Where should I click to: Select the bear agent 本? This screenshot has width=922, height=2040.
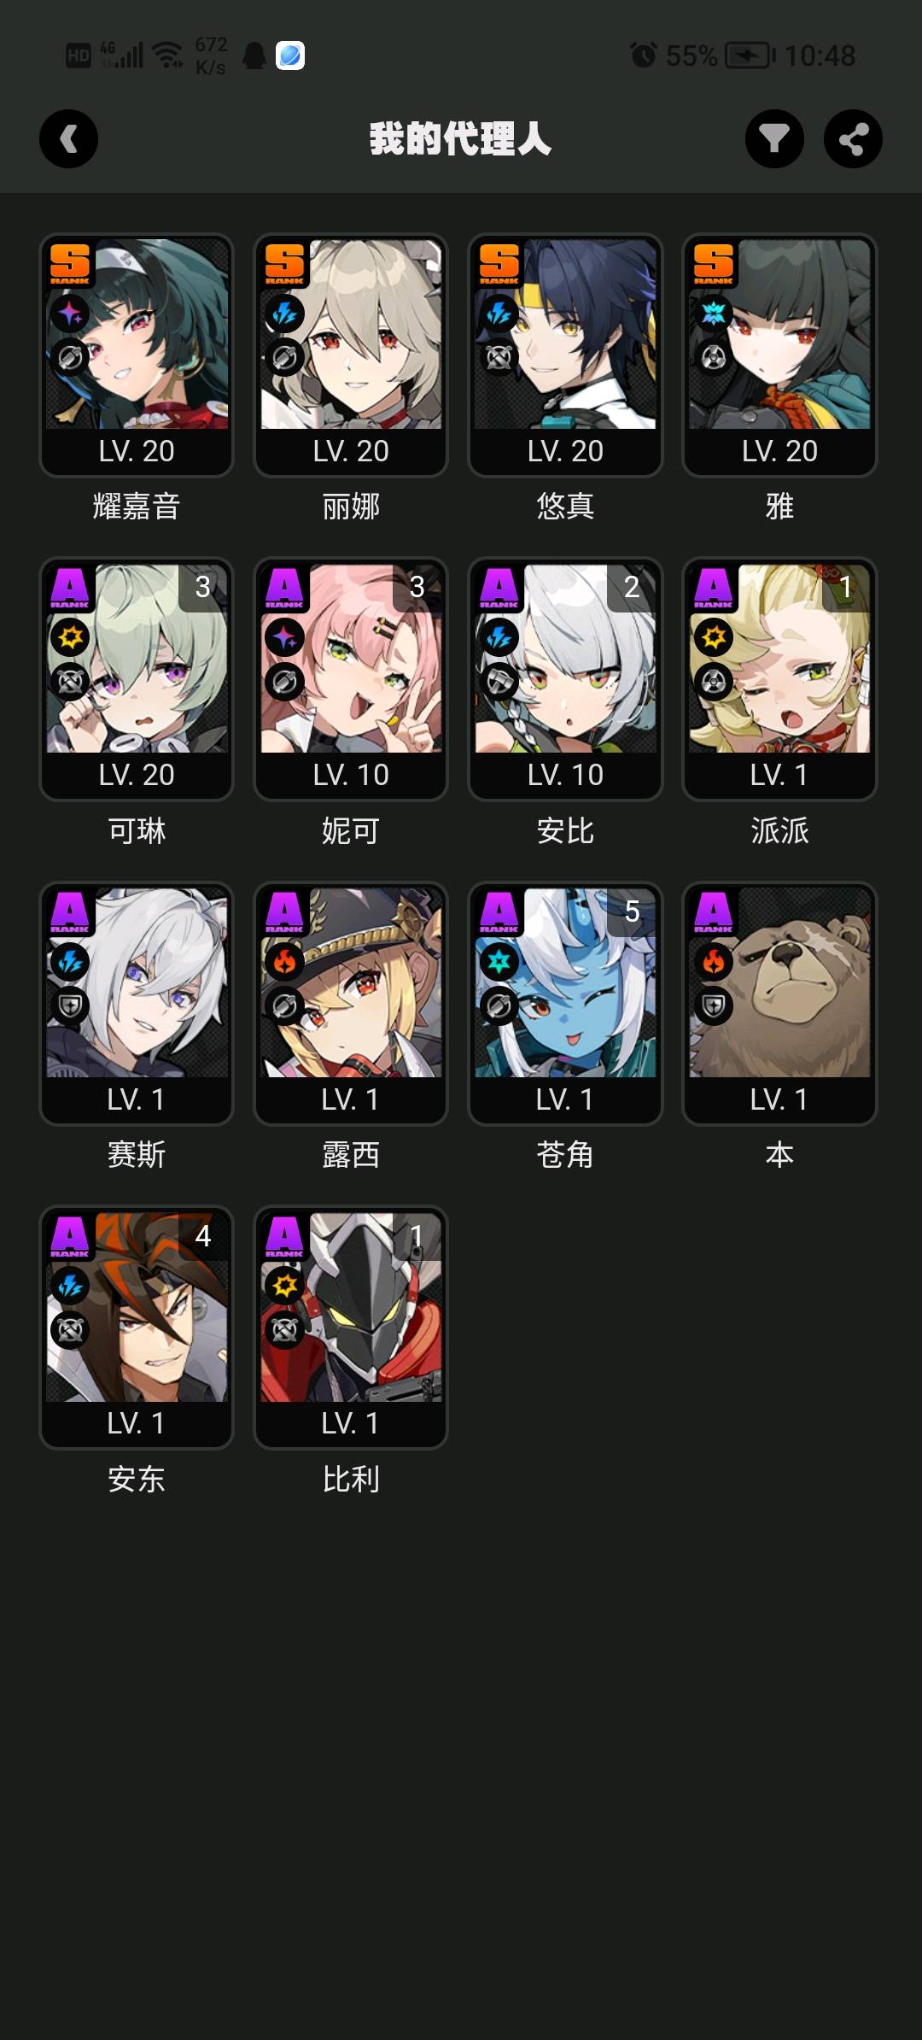click(779, 1004)
